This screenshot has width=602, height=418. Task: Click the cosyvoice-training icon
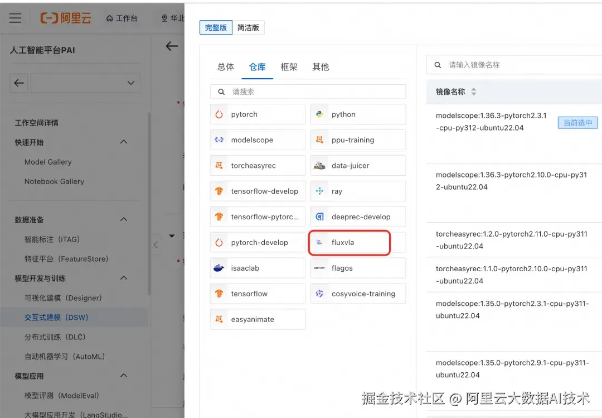tap(319, 294)
